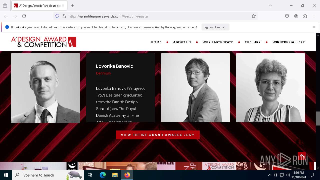Click the page vertical scrollbar thumb

318,118
